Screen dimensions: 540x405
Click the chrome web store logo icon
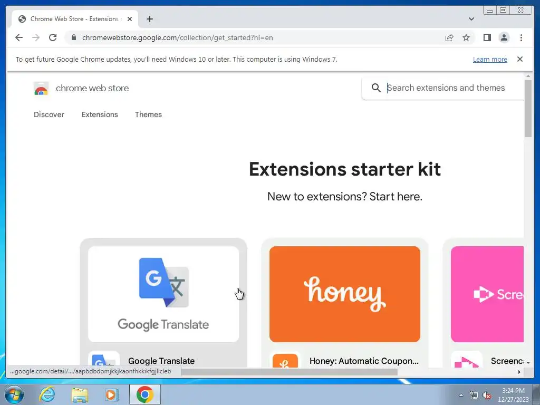coord(41,89)
